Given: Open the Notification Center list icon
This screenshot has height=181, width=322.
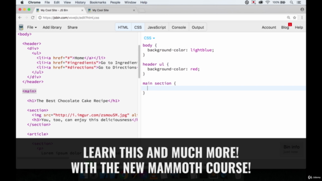Looking at the screenshot, I should point(299,3).
